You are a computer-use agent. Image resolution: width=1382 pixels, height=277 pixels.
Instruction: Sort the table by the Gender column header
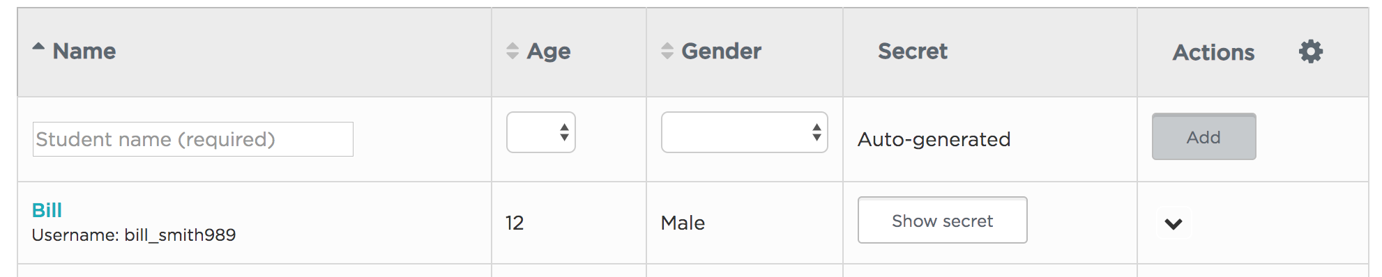pyautogui.click(x=722, y=51)
